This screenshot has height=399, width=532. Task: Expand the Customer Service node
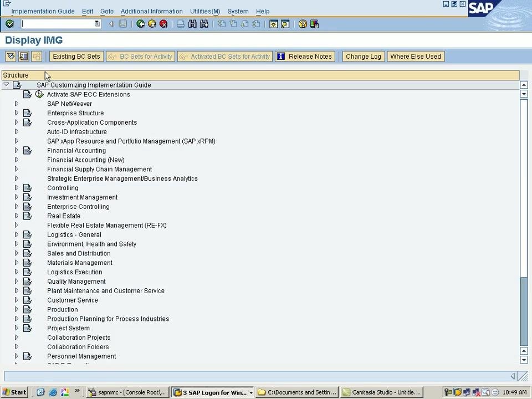(16, 300)
